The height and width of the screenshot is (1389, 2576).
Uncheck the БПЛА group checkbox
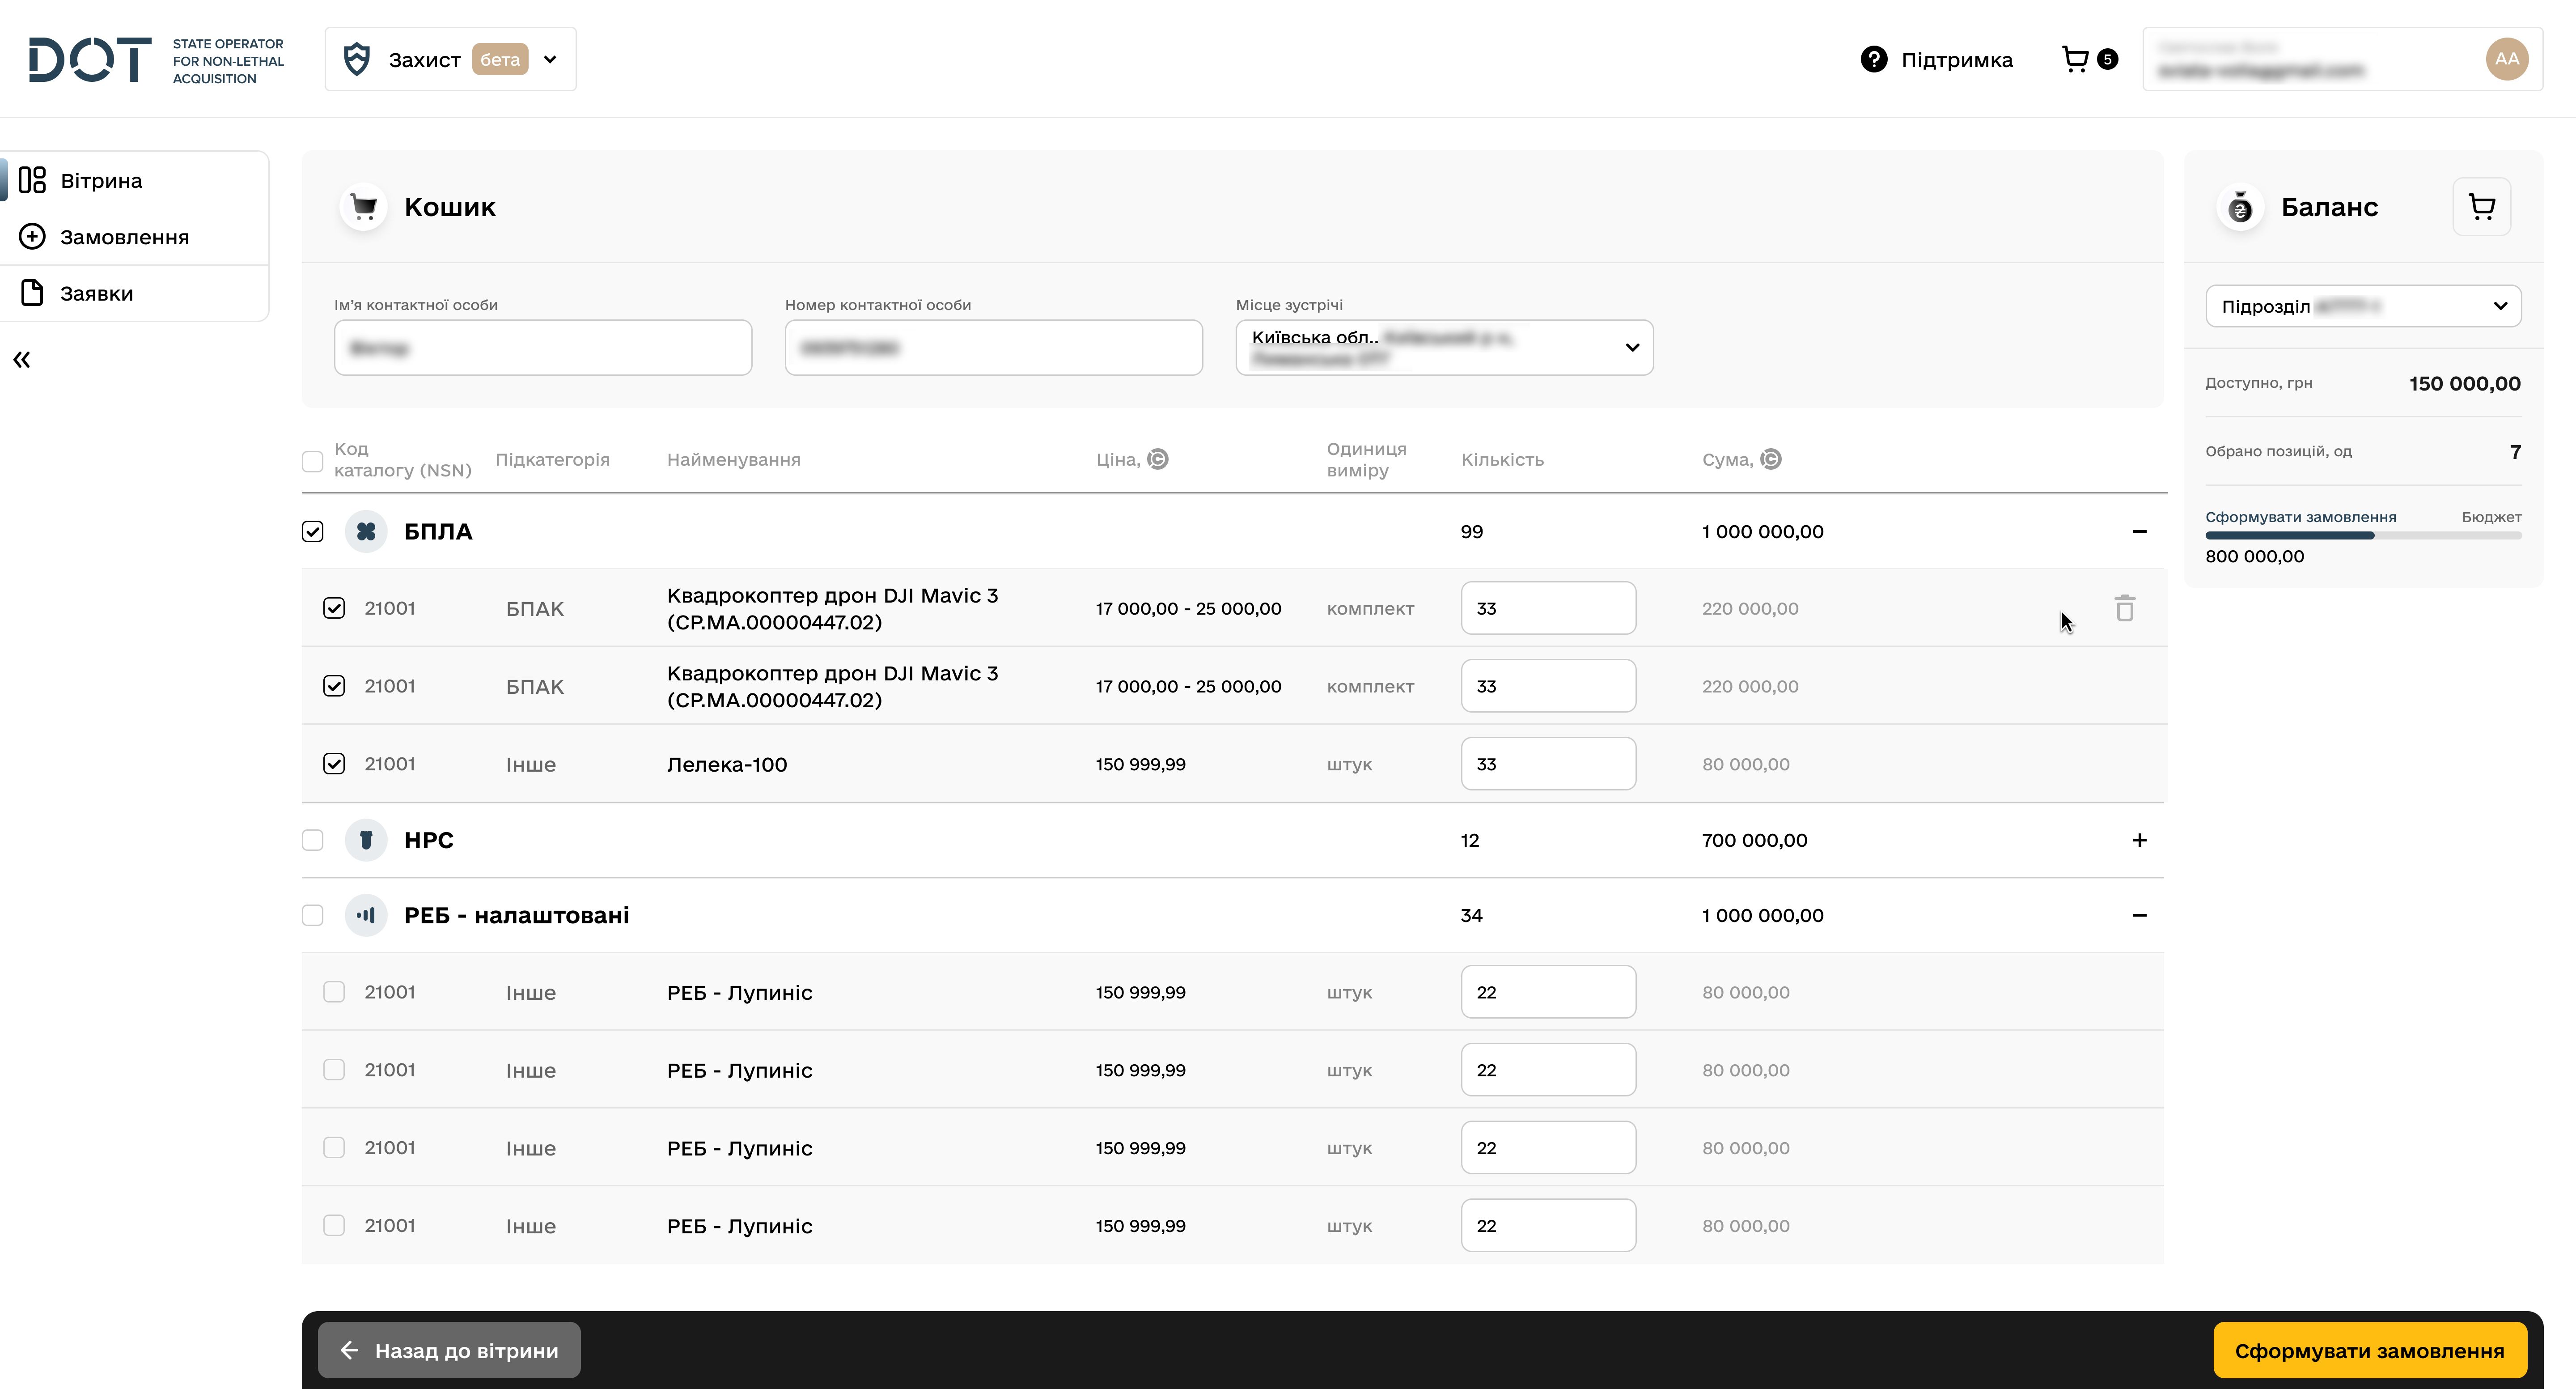[x=313, y=531]
